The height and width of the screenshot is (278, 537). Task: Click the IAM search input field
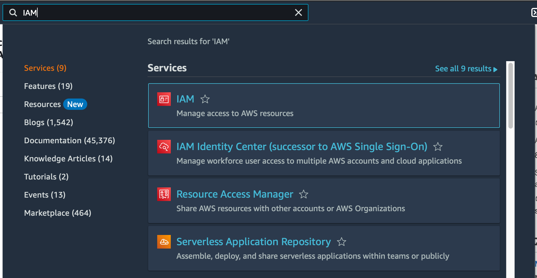(155, 12)
